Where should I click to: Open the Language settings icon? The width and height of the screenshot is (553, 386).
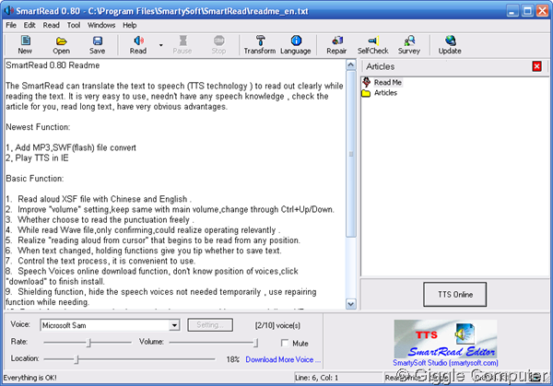coord(296,45)
